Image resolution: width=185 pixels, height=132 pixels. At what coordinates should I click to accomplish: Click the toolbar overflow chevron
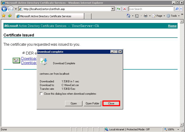[182, 14]
